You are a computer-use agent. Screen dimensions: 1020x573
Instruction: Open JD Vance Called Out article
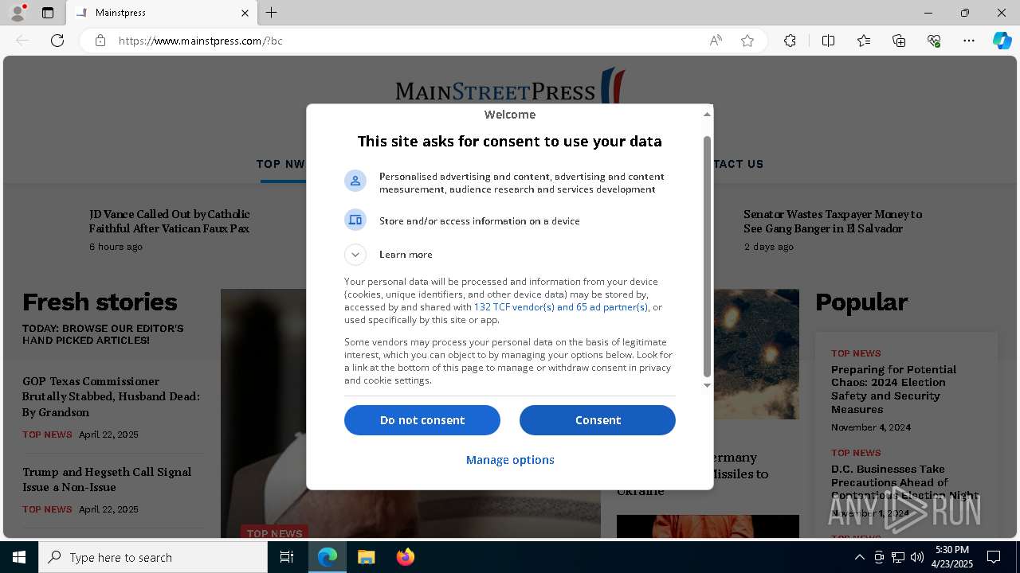pyautogui.click(x=170, y=221)
